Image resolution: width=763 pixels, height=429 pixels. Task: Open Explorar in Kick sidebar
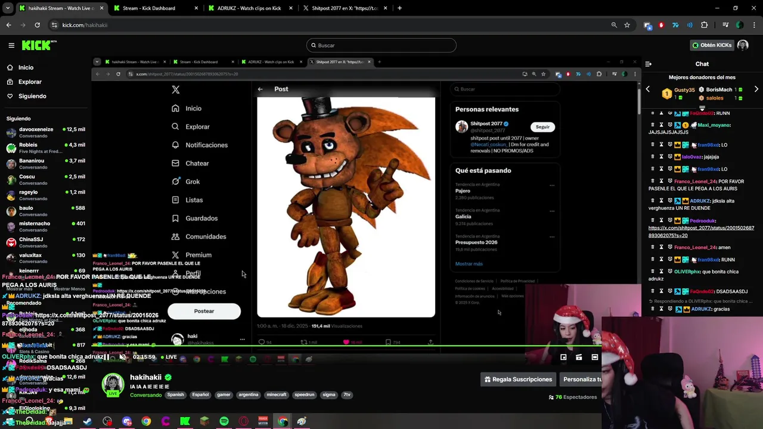pyautogui.click(x=30, y=82)
